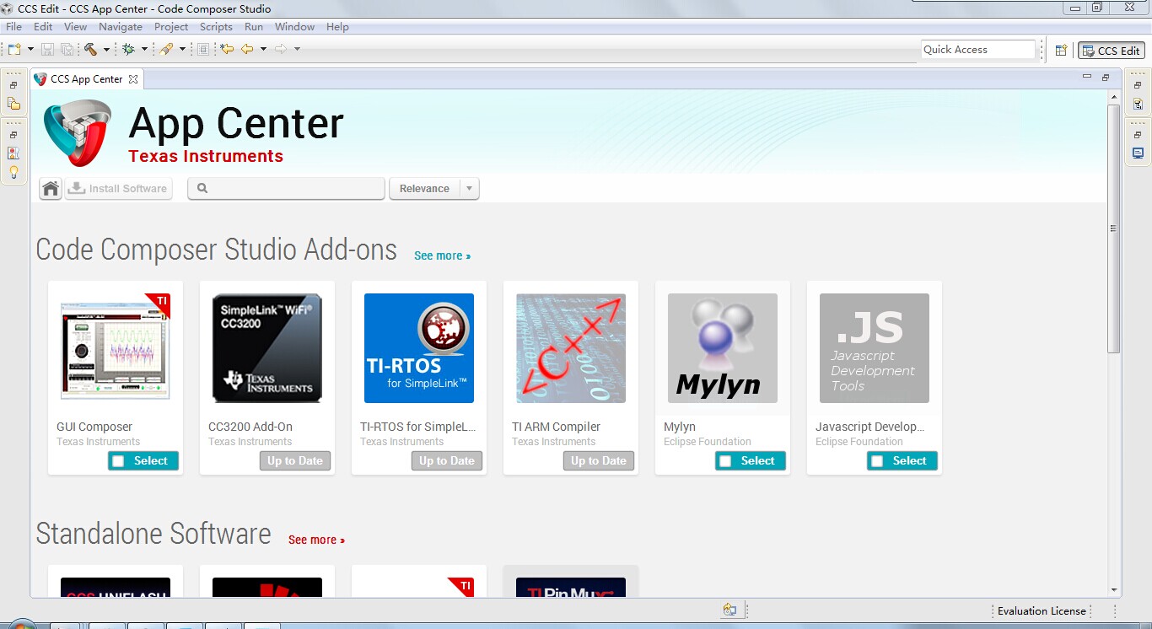
Task: Open the Mylyn thumbnail image
Action: coord(723,348)
